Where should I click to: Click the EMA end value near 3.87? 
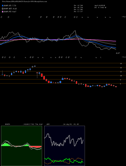click(118, 53)
